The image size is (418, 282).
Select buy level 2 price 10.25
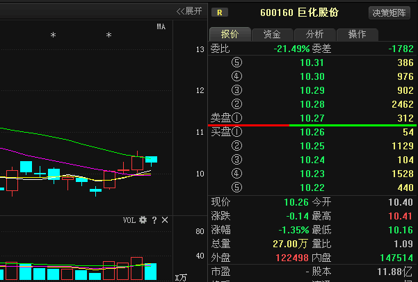tap(312, 146)
